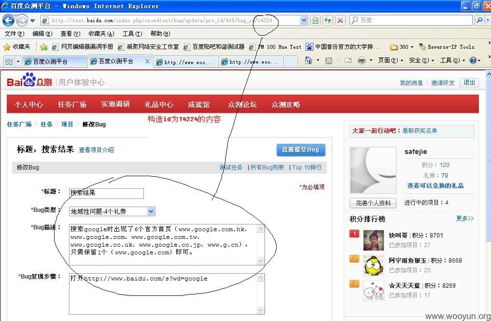The width and height of the screenshot is (491, 321).
Task: Go to 众测论坛 in red navbar
Action: 242,104
